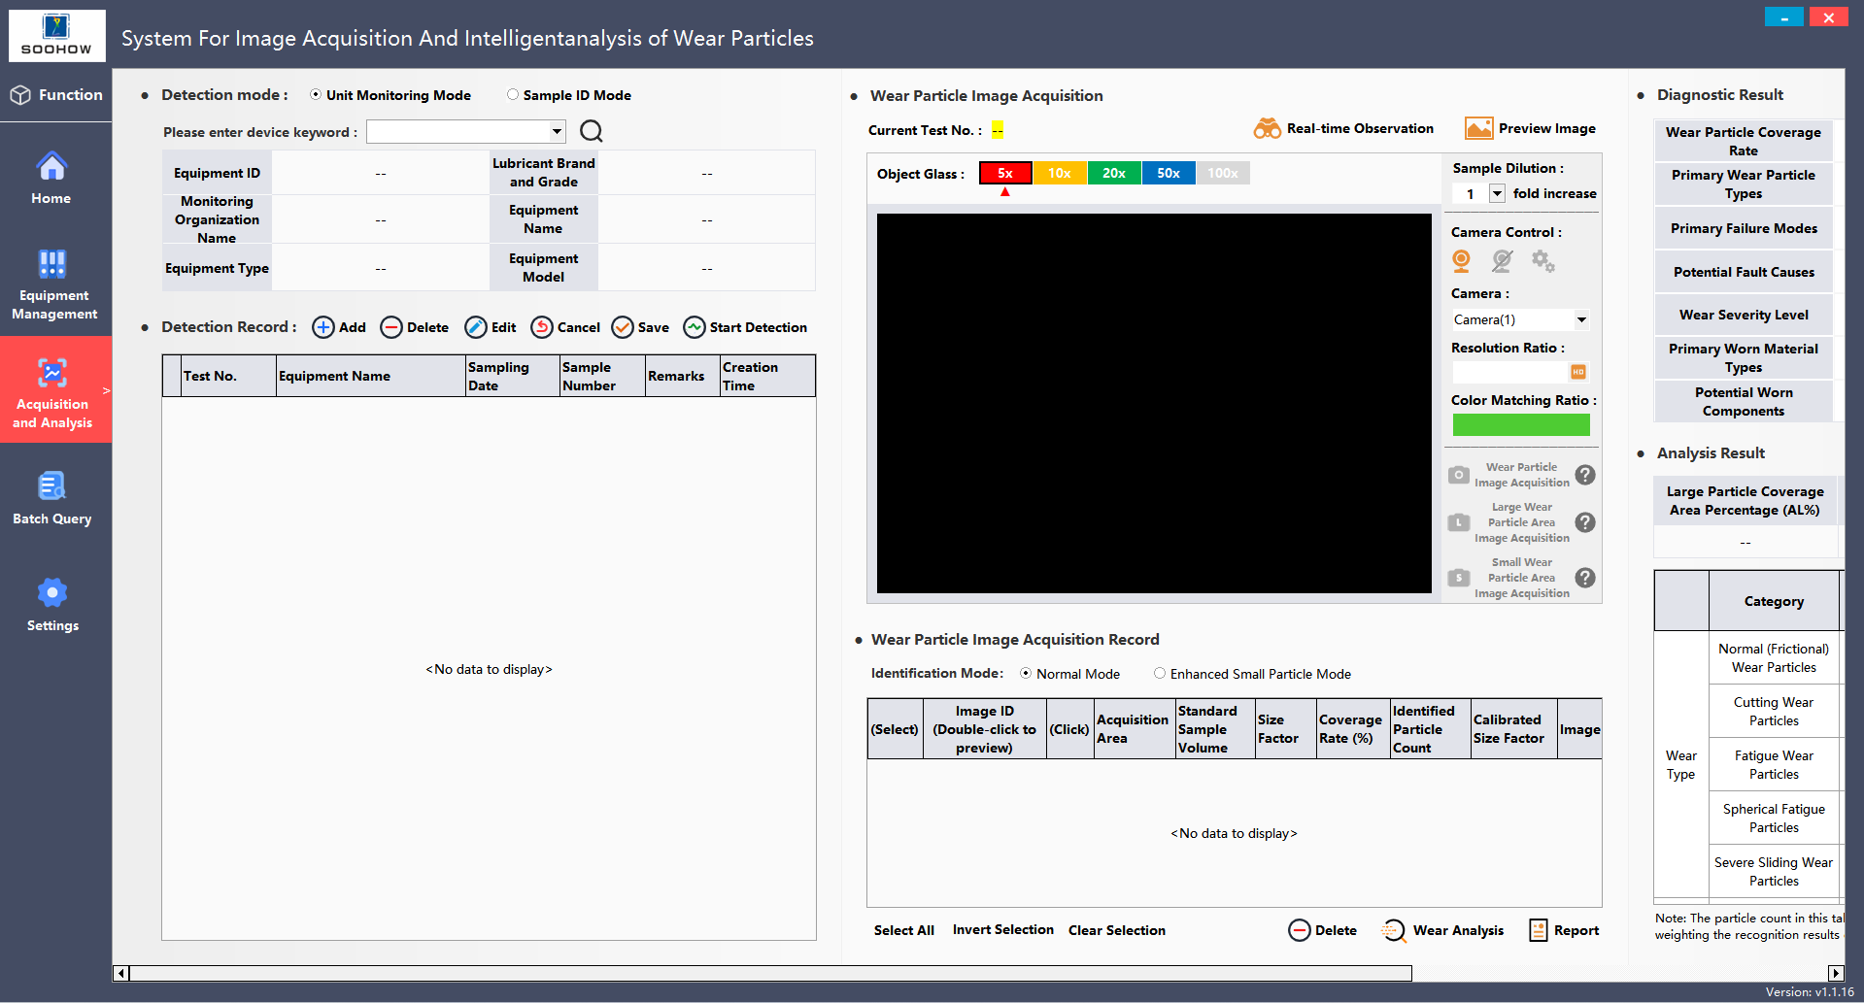Expand the Camera(1) selection dropdown
This screenshot has width=1864, height=1003.
pos(1581,319)
